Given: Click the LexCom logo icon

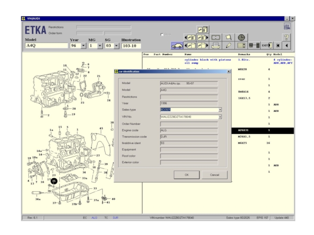Looking at the screenshot, I should pyautogui.click(x=287, y=27).
